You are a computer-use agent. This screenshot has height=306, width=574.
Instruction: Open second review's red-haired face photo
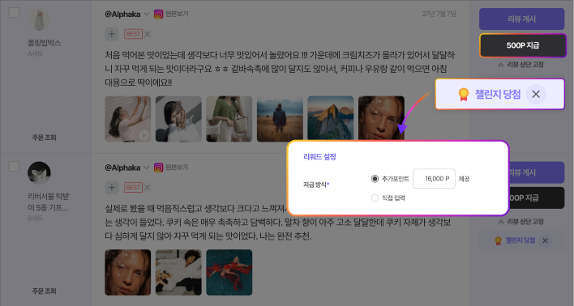[x=128, y=272]
